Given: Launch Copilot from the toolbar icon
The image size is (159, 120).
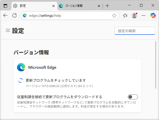Looking at the screenshot, I should click(153, 15).
